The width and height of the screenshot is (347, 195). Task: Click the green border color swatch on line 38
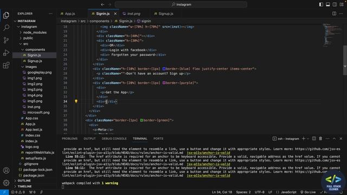click(x=142, y=120)
